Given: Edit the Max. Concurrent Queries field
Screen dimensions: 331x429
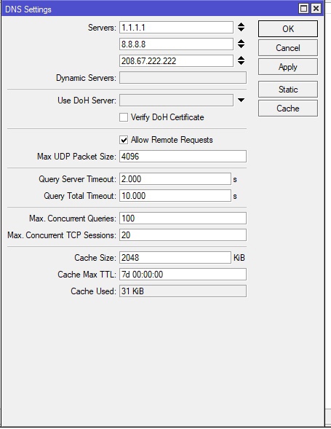Looking at the screenshot, I should [183, 219].
